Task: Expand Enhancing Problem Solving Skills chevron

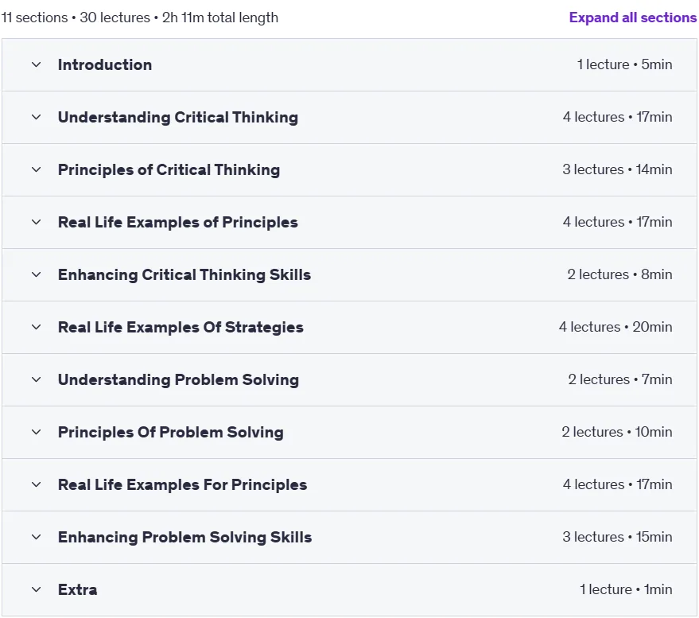Action: [x=37, y=538]
